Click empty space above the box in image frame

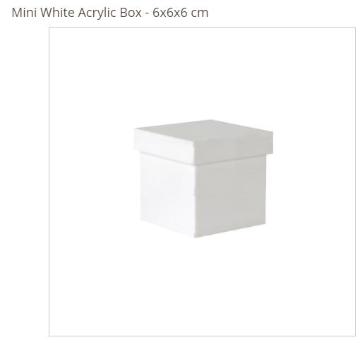202,73
